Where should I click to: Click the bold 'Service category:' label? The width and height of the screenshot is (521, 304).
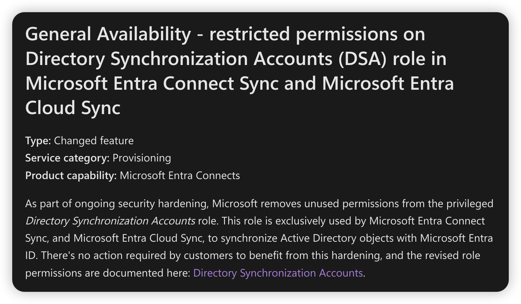tap(67, 158)
